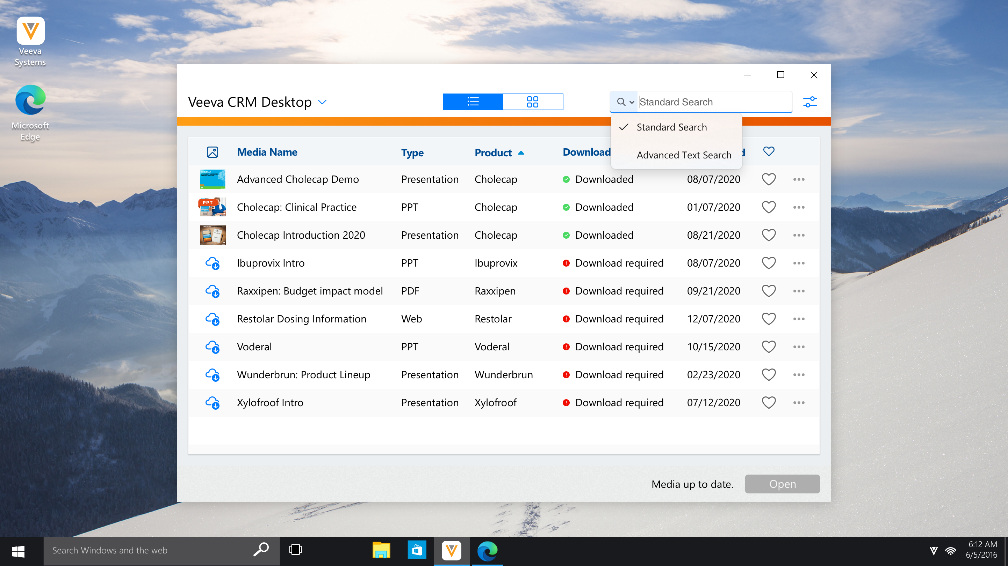Image resolution: width=1008 pixels, height=566 pixels.
Task: Open more options for Cholecap Introduction 2020
Action: point(799,235)
